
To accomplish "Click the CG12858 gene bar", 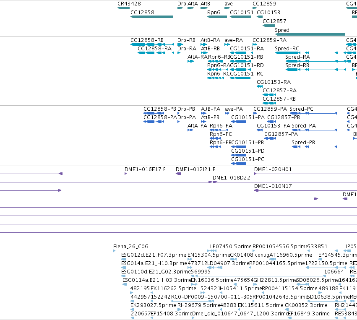I will point(152,17).
